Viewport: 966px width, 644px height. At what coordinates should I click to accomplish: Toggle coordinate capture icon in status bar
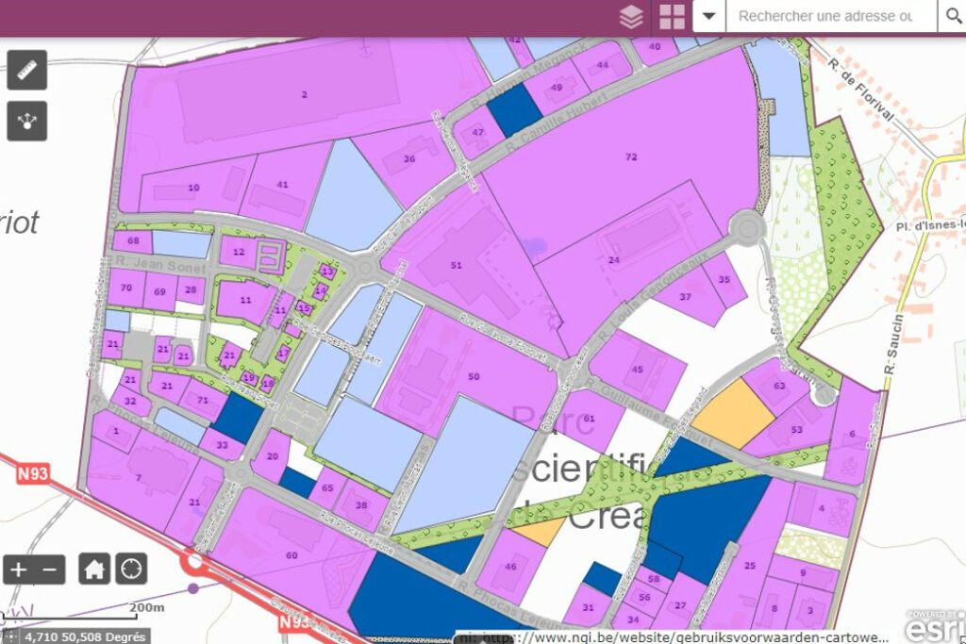(9, 636)
